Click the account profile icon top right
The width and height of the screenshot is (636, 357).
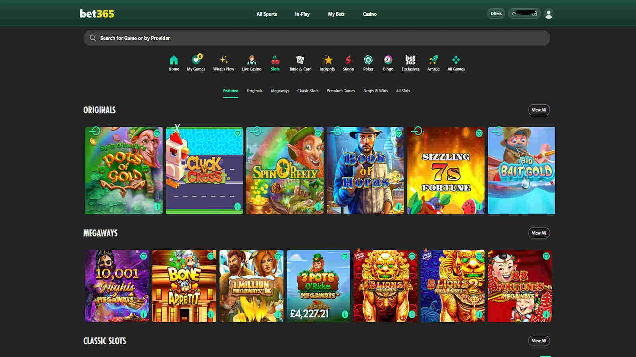(x=549, y=14)
